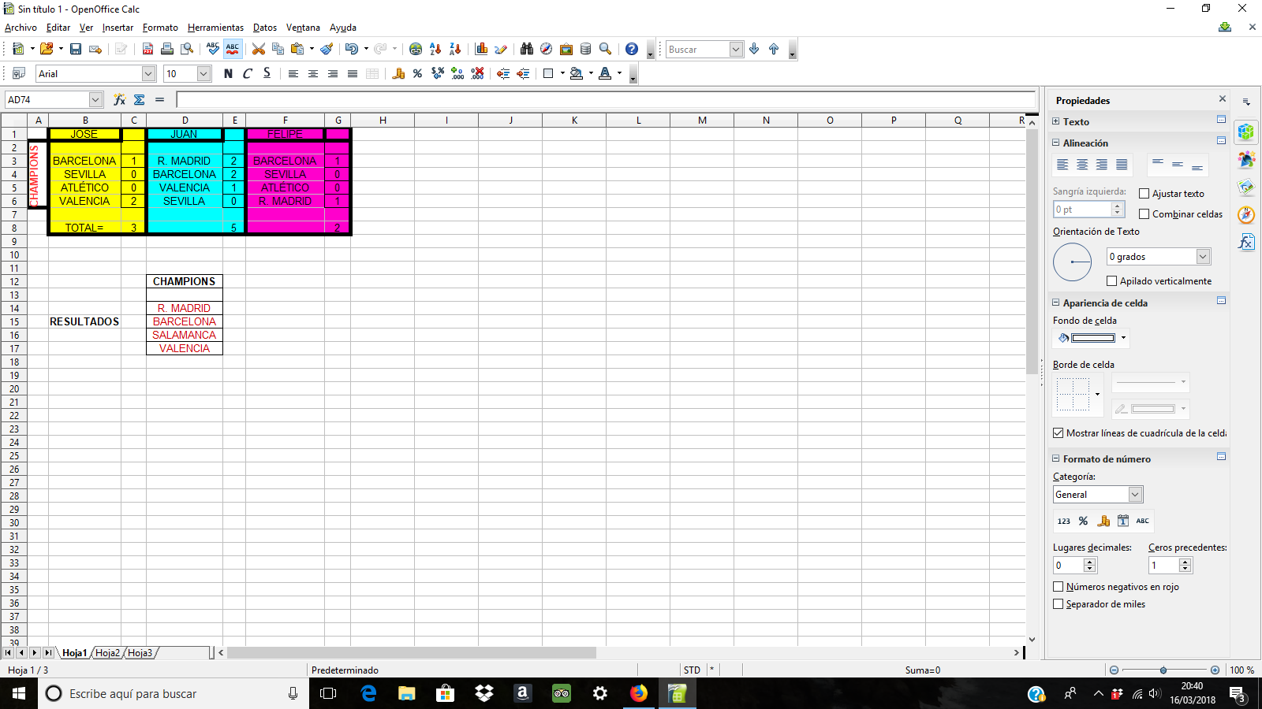Enable the Ajustar texto checkbox
This screenshot has height=709, width=1262.
click(x=1144, y=194)
